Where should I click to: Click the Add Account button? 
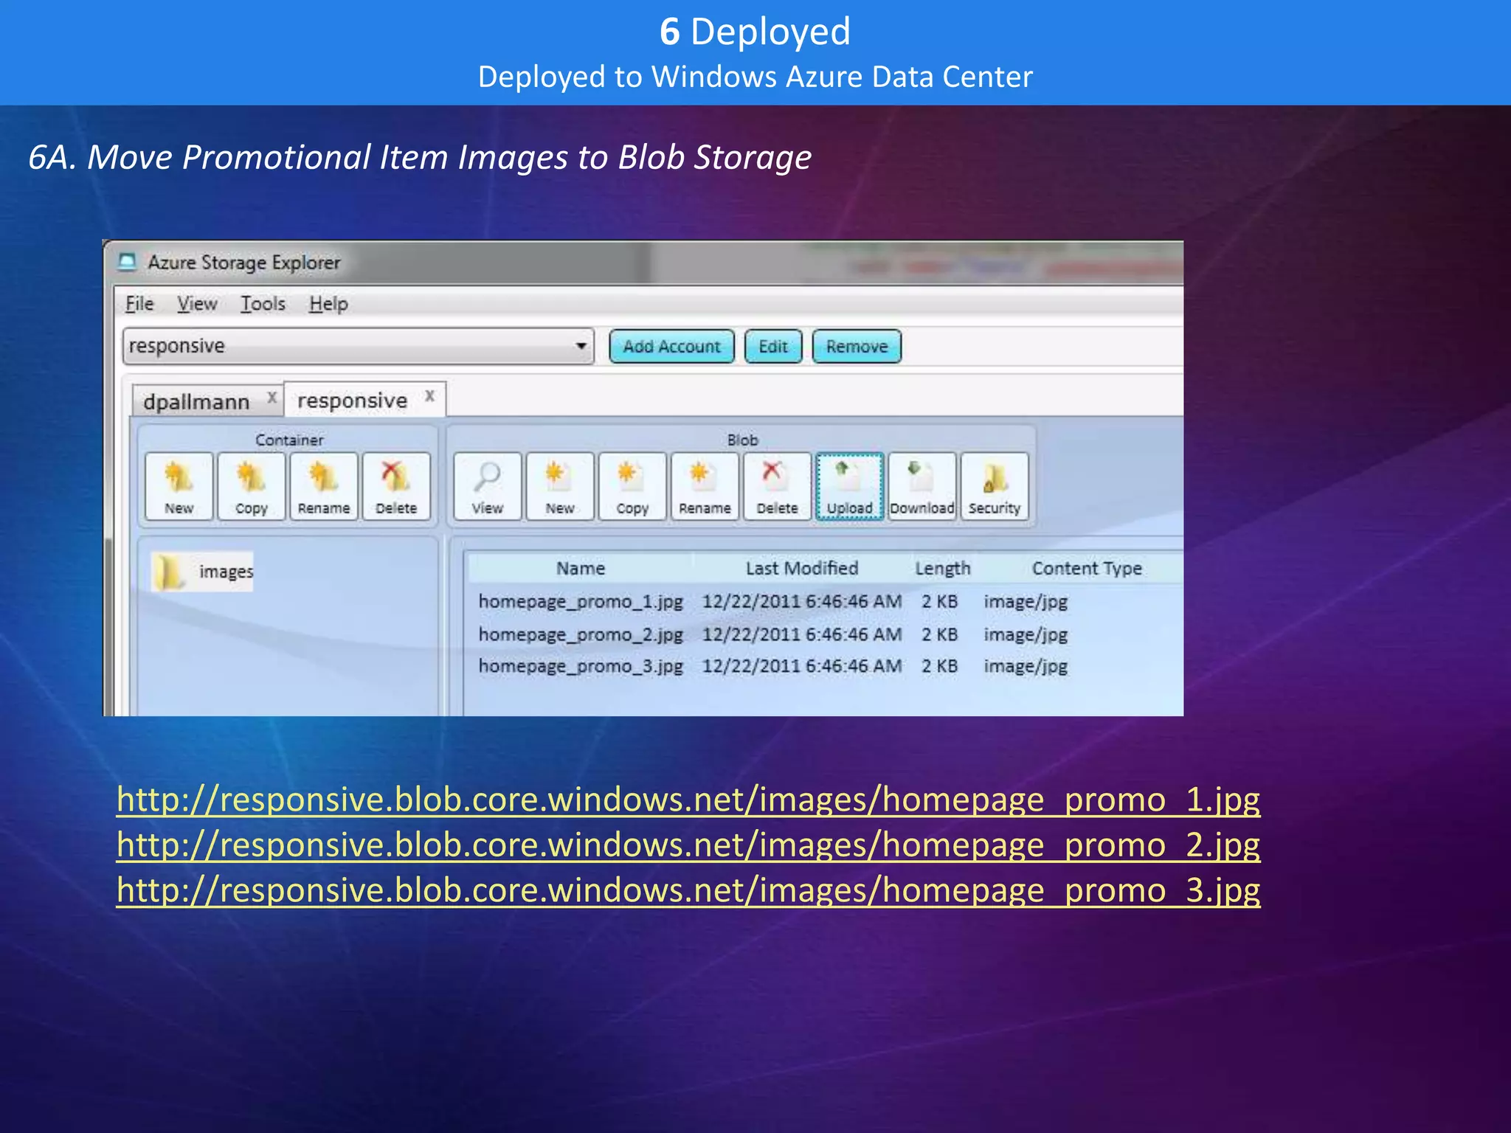pos(671,346)
